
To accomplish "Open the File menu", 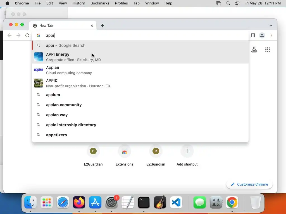I will (38, 3).
